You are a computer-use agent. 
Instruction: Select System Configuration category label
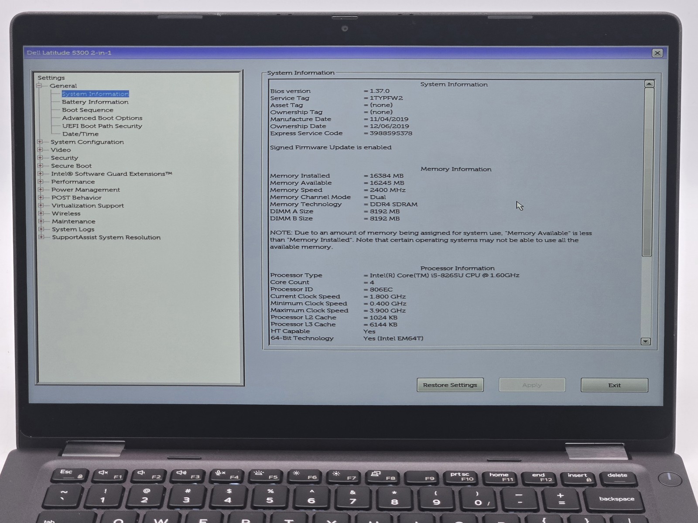pyautogui.click(x=87, y=142)
